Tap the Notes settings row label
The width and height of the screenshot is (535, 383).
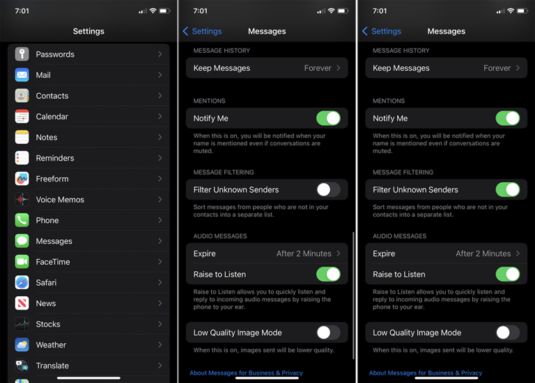[47, 138]
